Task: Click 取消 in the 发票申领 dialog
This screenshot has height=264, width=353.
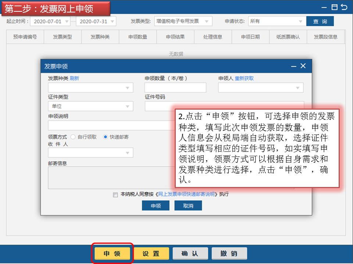Action: click(x=188, y=206)
